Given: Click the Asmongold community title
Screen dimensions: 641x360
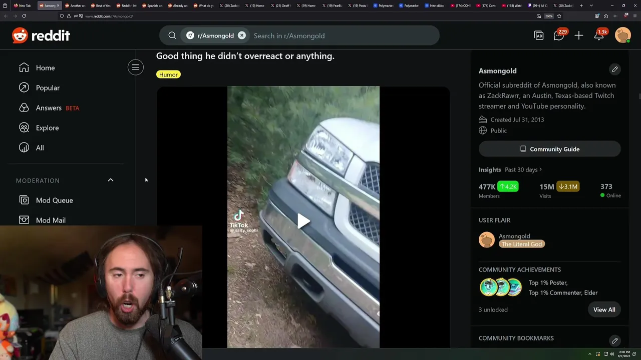Looking at the screenshot, I should tap(497, 70).
